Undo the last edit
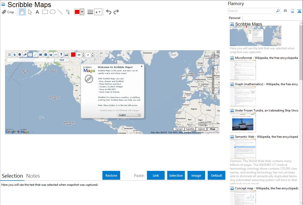 pos(109,12)
